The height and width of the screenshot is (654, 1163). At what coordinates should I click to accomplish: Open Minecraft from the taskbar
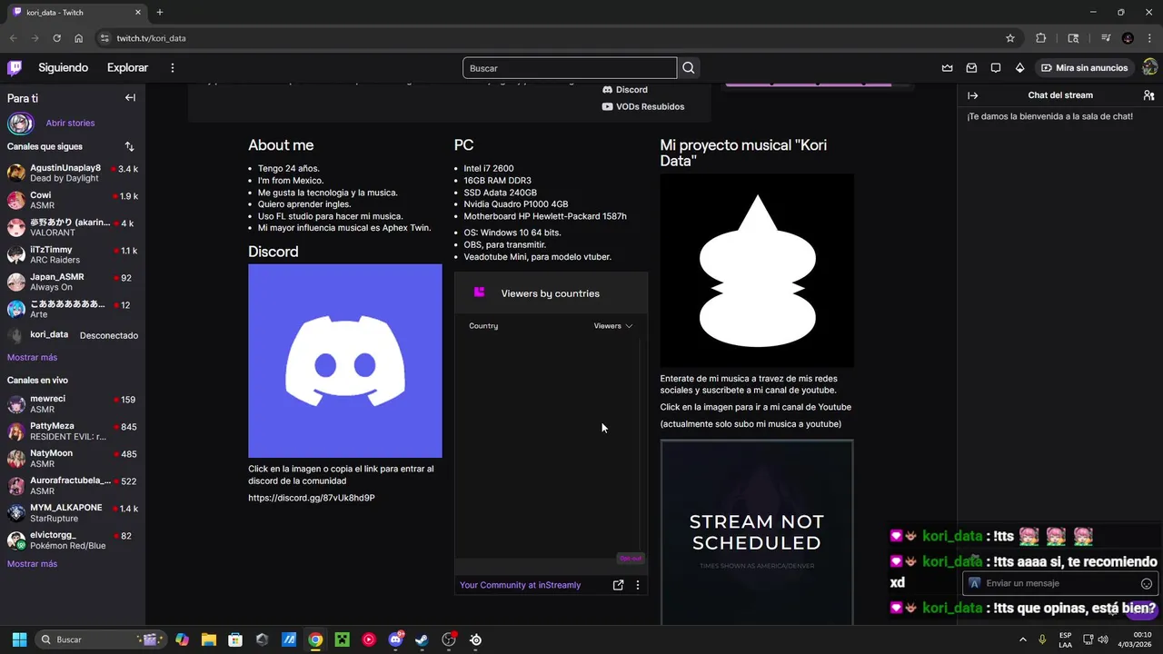(342, 639)
